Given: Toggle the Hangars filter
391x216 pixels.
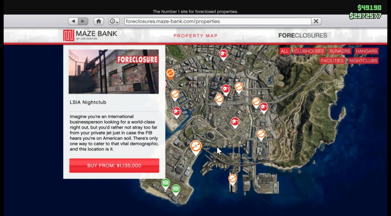Looking at the screenshot, I should 366,51.
